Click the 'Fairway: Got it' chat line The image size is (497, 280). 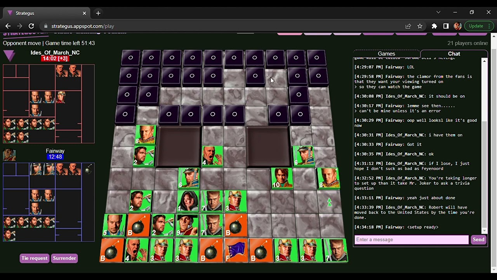pos(388,144)
